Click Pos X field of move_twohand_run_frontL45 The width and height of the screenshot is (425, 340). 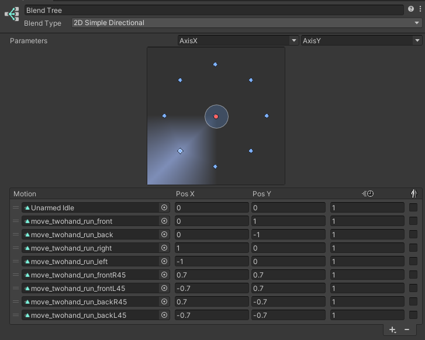pyautogui.click(x=212, y=288)
